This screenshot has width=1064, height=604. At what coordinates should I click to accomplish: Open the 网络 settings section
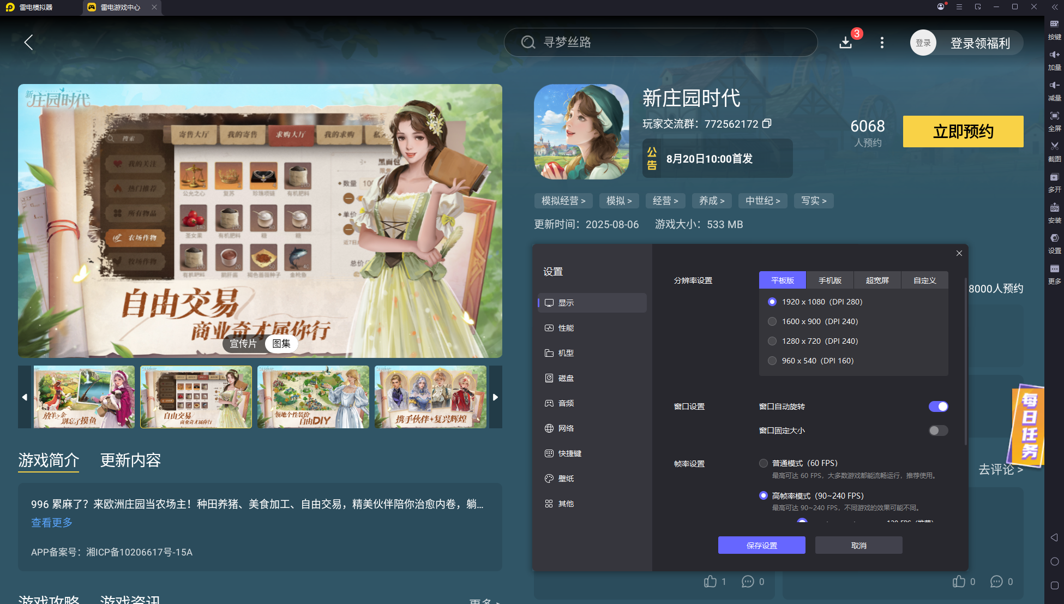point(592,428)
